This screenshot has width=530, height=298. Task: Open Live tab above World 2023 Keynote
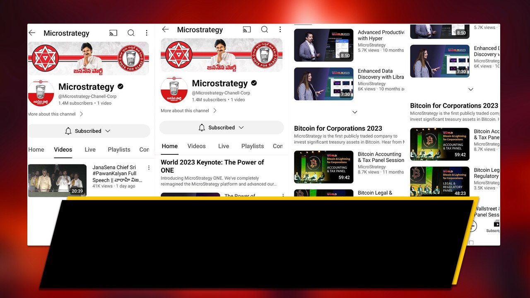pyautogui.click(x=224, y=146)
